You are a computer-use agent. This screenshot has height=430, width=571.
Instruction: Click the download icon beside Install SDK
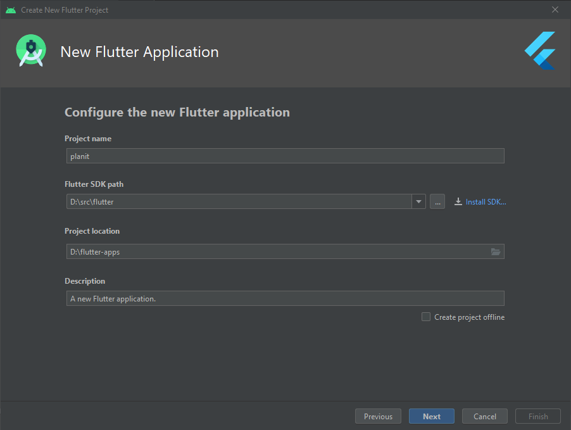[x=458, y=201]
